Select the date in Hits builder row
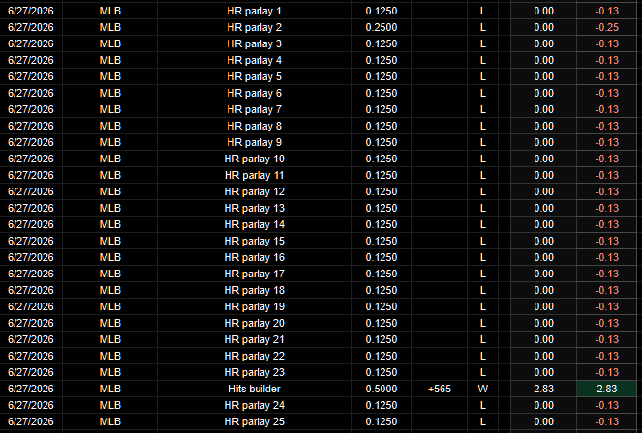 31,389
